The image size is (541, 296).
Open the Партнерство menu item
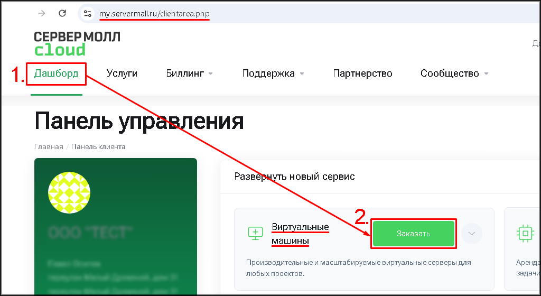coord(362,73)
